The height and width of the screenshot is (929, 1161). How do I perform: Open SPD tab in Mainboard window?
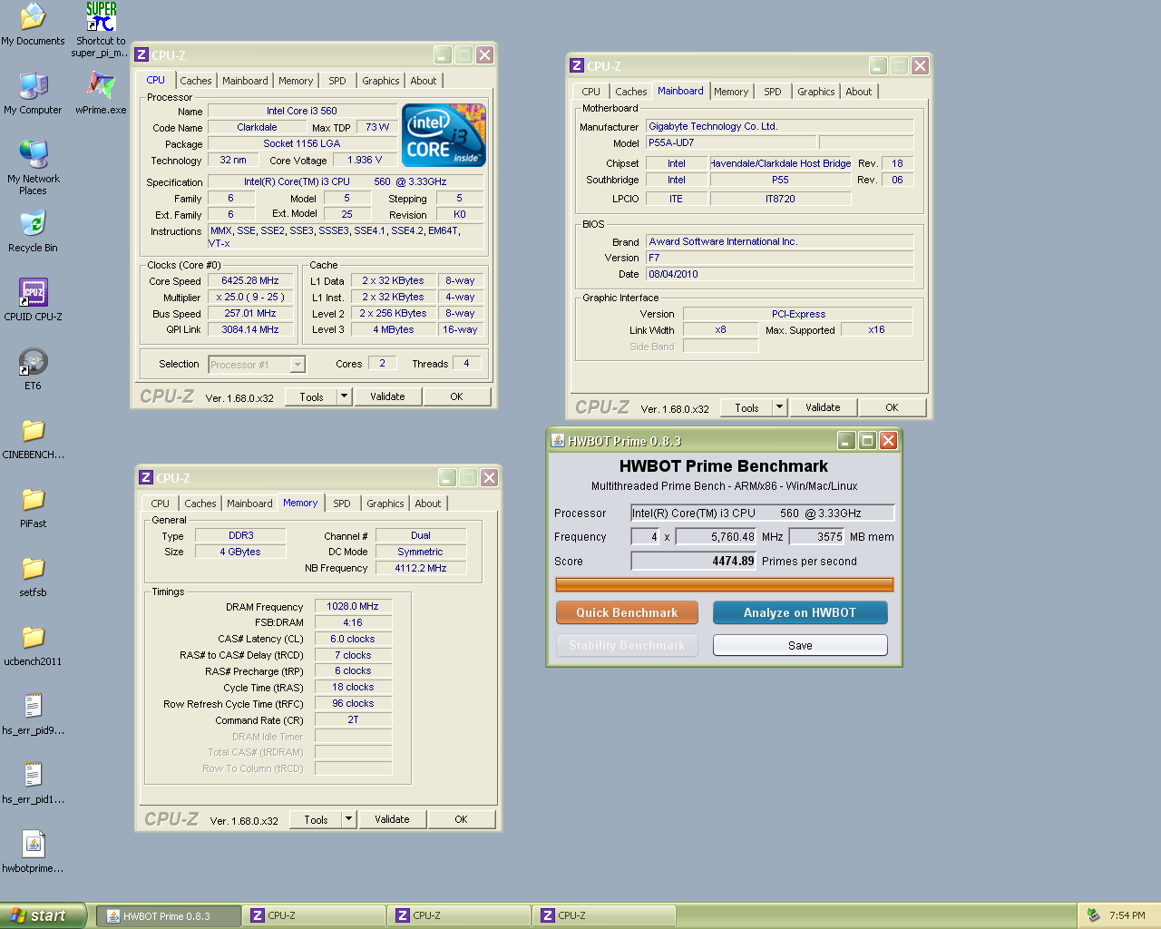coord(773,92)
